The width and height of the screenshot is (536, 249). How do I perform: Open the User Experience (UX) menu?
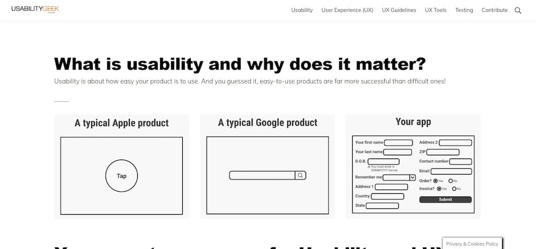pyautogui.click(x=347, y=10)
